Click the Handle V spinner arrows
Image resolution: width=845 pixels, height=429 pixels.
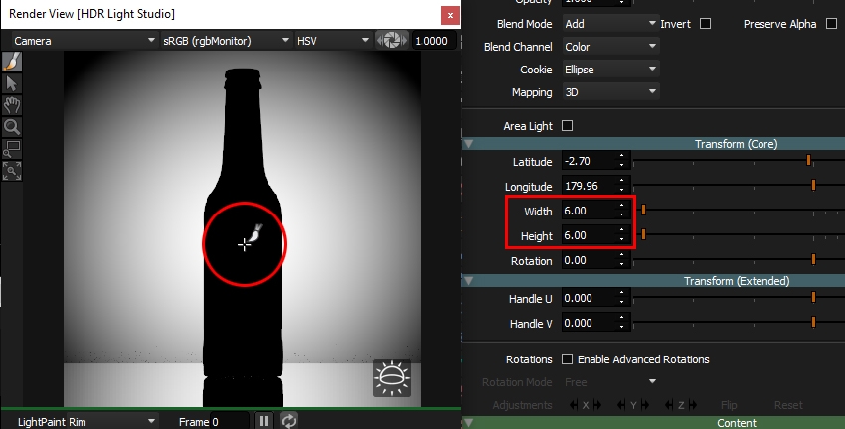coord(622,323)
